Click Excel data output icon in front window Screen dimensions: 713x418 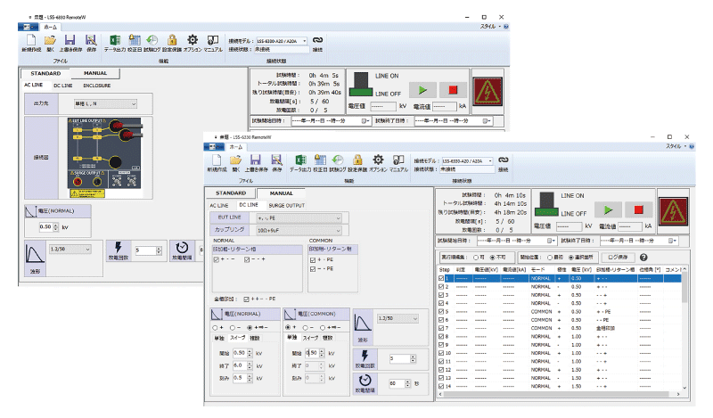[x=300, y=160]
